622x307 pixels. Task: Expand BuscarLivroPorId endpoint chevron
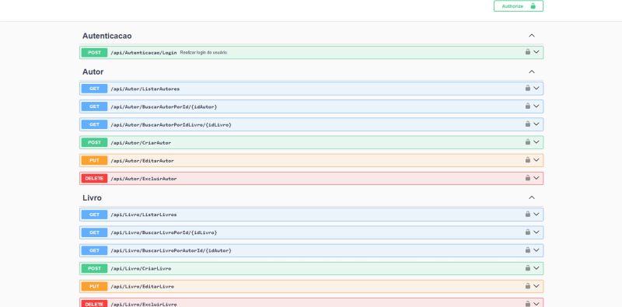536,232
